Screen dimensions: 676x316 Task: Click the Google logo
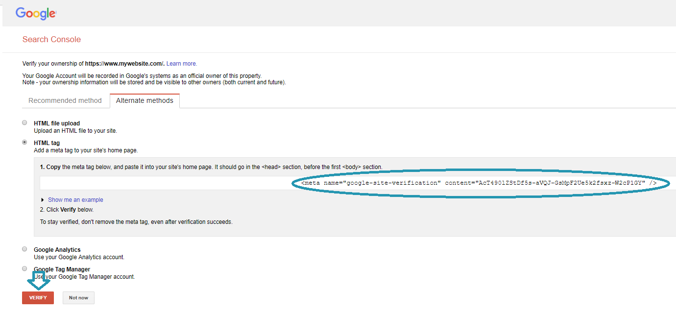coord(36,13)
